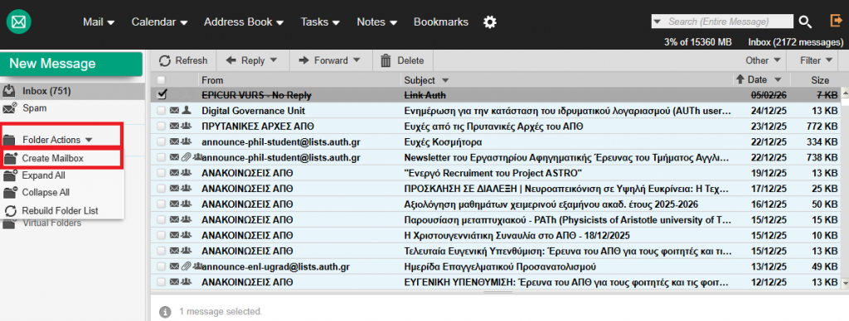Open the Χριστουγεννιάτικη Συναυλία στο ΑΠΘ email
The image size is (849, 321).
tap(517, 236)
